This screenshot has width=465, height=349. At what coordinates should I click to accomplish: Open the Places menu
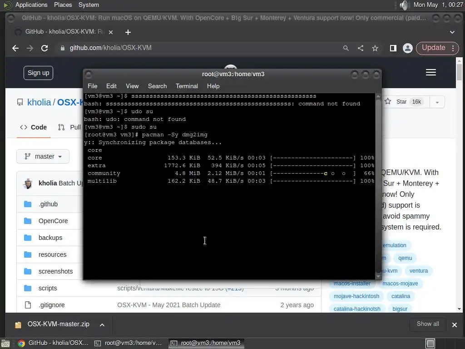63,5
